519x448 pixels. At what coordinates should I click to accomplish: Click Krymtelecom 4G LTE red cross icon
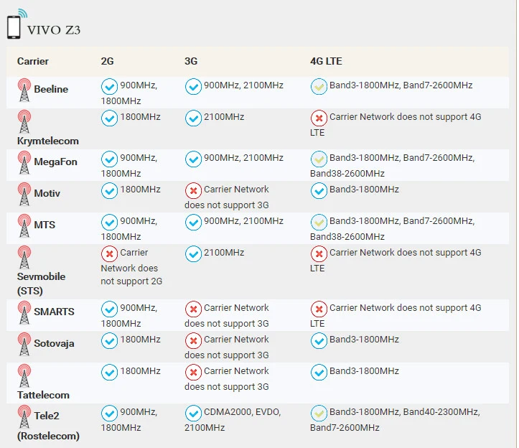[319, 118]
